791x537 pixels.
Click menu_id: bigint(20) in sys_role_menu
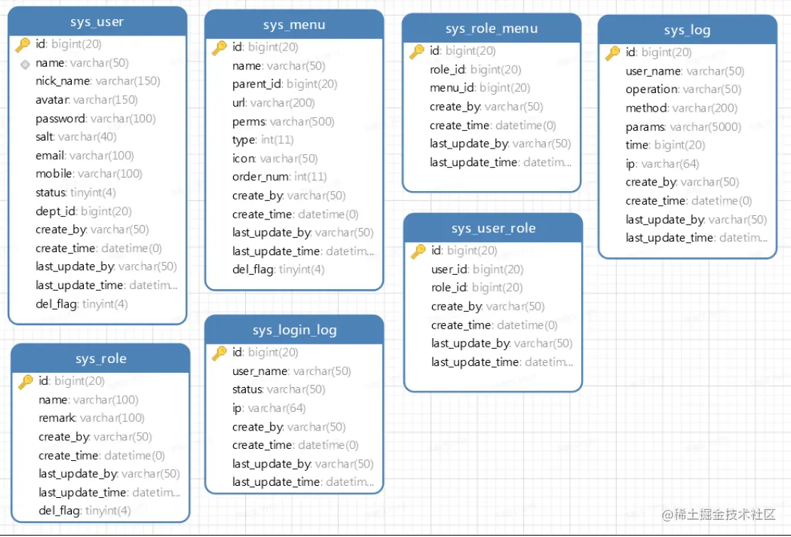480,88
